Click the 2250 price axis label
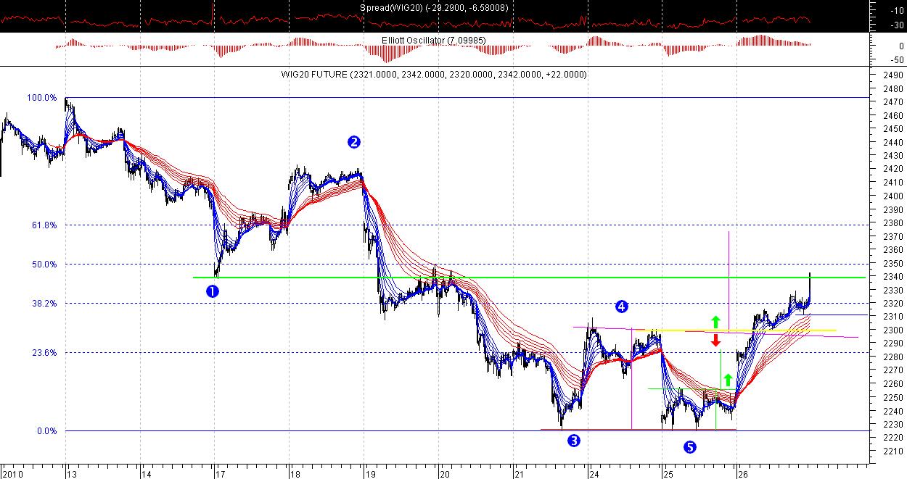 pos(892,398)
